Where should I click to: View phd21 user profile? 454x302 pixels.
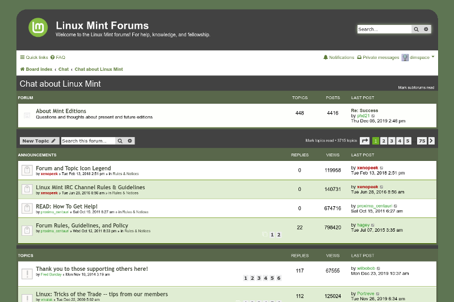(x=363, y=116)
